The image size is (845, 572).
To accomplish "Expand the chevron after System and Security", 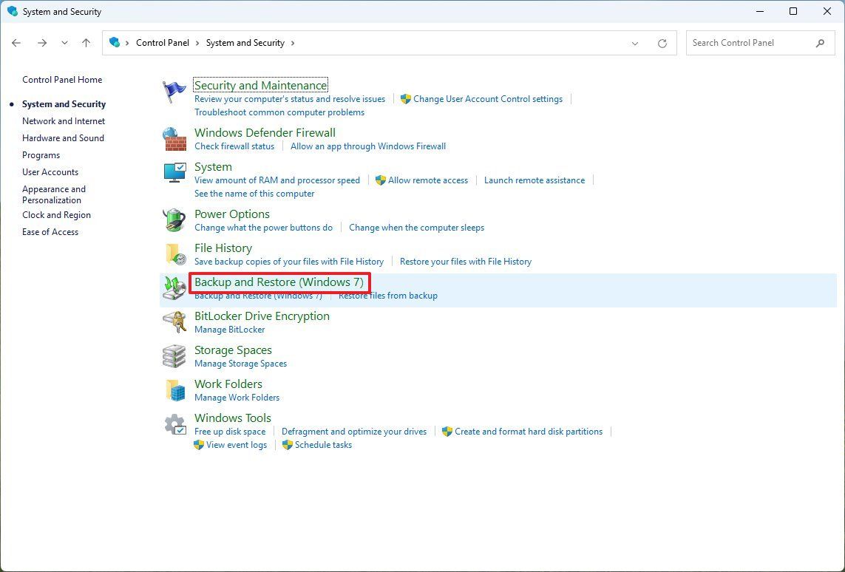I will (x=293, y=43).
